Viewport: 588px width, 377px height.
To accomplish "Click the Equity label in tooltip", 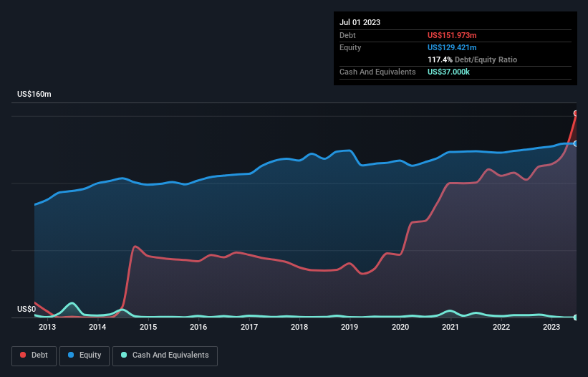I will click(x=350, y=47).
